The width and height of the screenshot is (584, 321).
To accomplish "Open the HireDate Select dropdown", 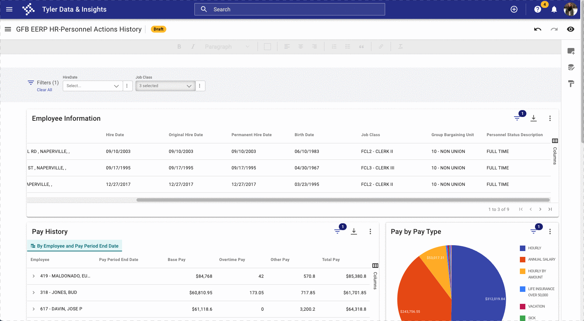I will [x=93, y=86].
